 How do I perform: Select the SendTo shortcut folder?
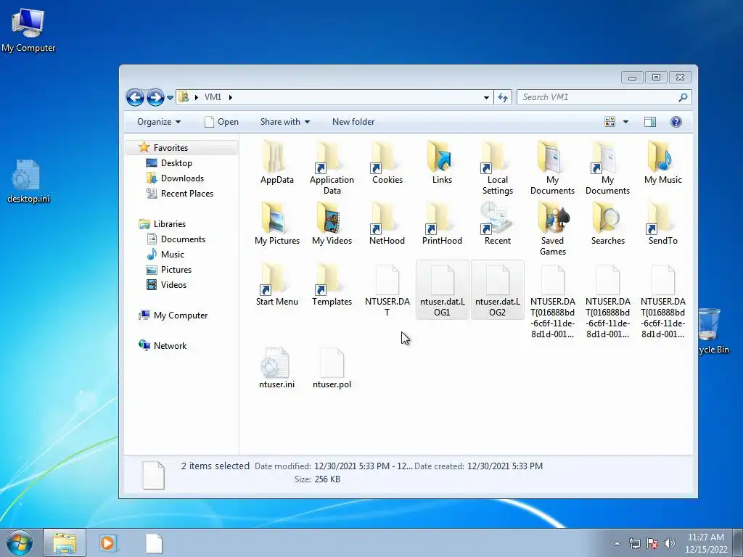663,223
